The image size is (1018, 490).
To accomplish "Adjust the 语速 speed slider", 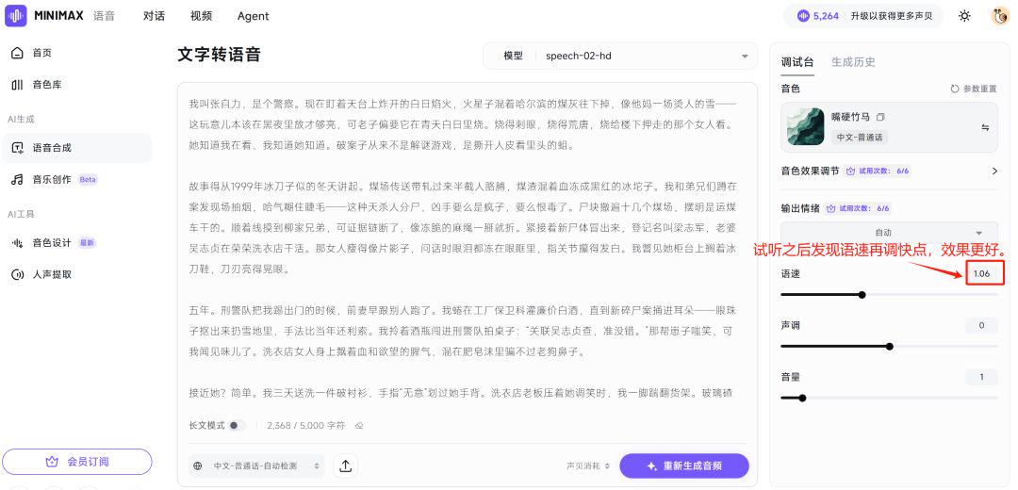I will pos(862,295).
